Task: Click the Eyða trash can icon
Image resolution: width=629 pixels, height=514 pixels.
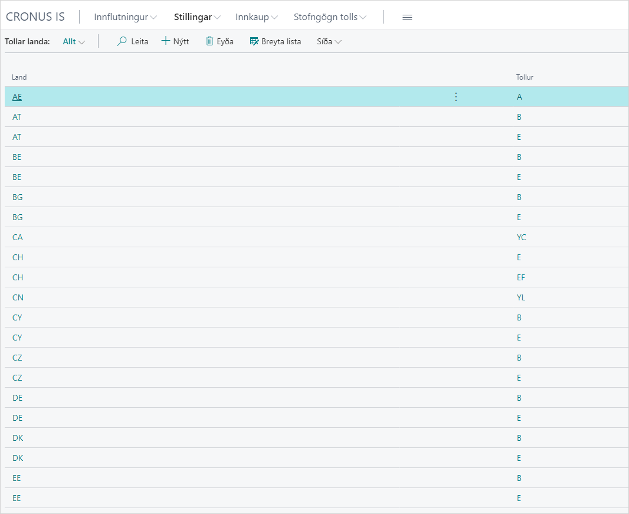Action: [x=209, y=41]
